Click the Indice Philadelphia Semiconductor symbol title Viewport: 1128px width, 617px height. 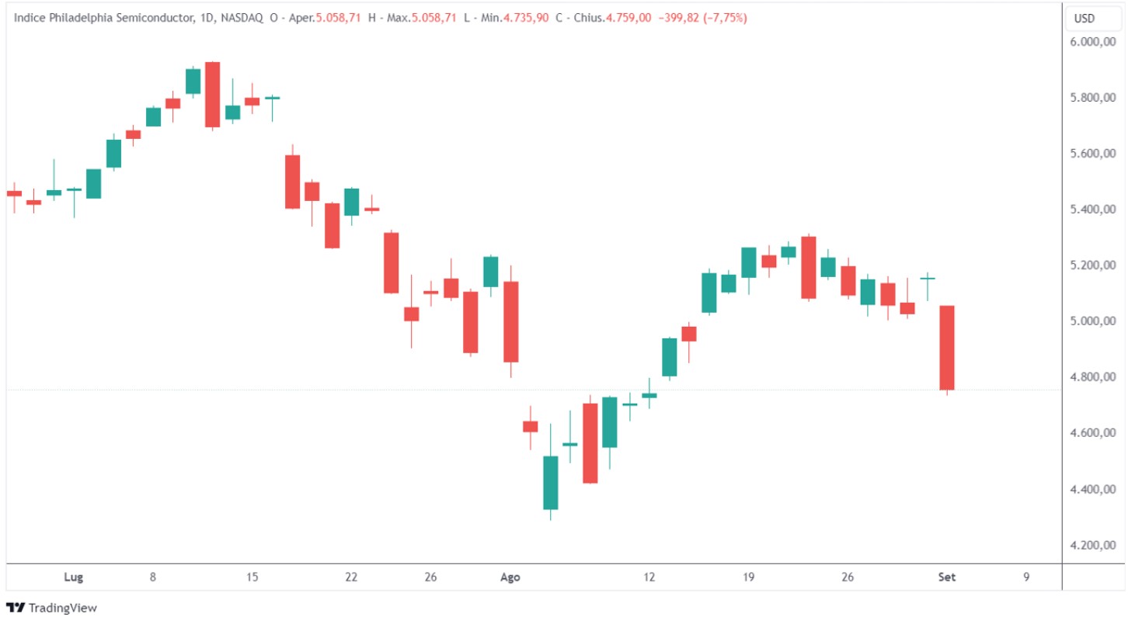pos(102,18)
